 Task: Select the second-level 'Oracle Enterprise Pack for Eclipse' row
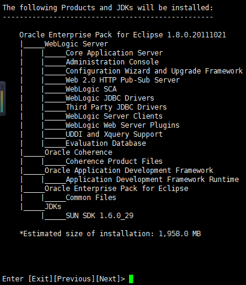[x=116, y=189]
